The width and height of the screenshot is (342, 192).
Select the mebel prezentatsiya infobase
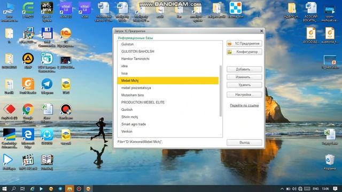[x=168, y=88]
